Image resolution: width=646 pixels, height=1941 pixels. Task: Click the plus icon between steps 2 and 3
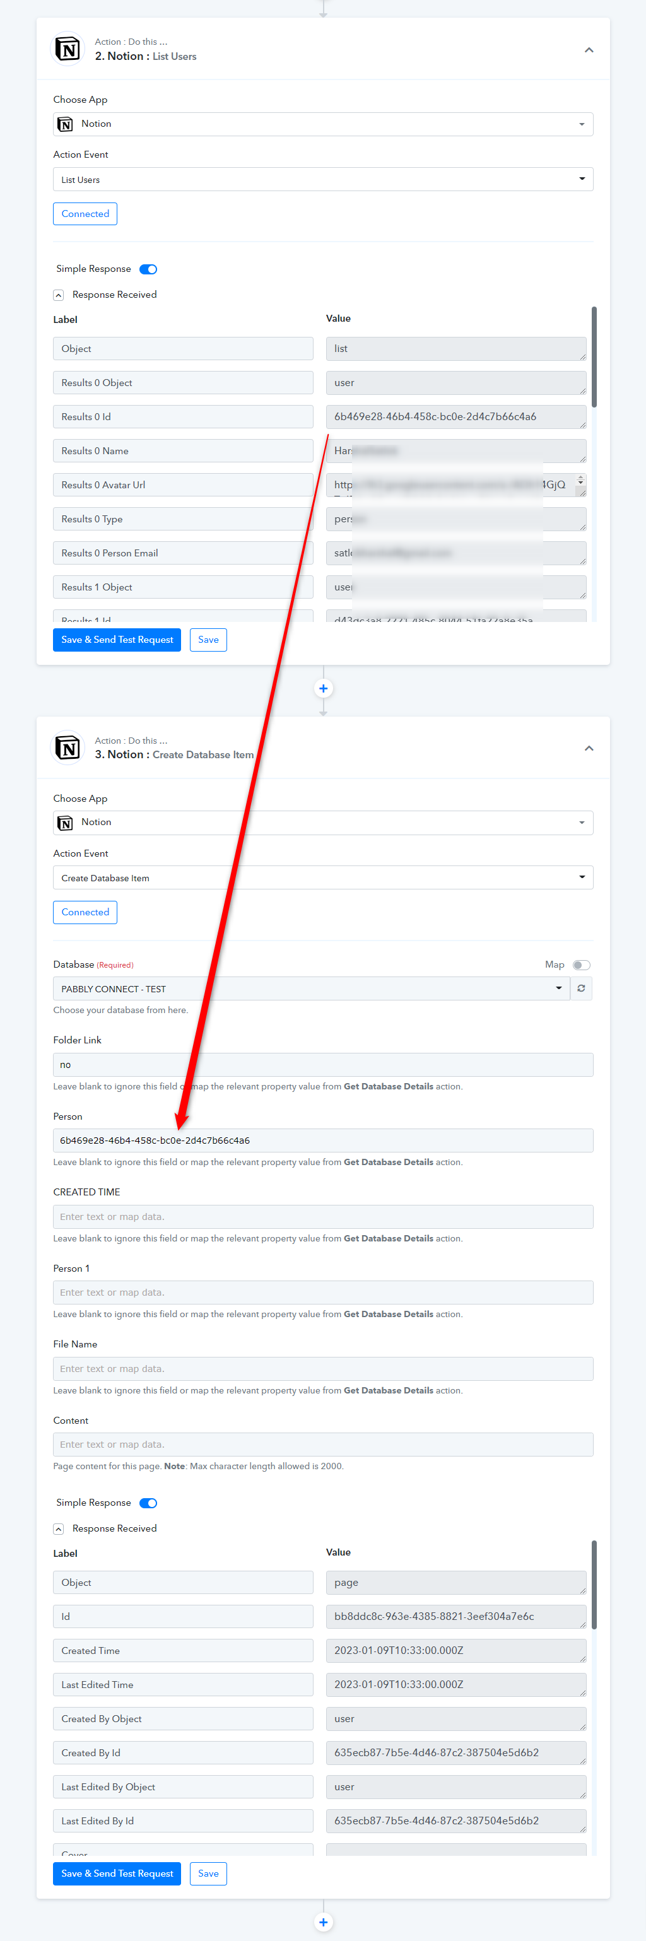click(x=324, y=688)
